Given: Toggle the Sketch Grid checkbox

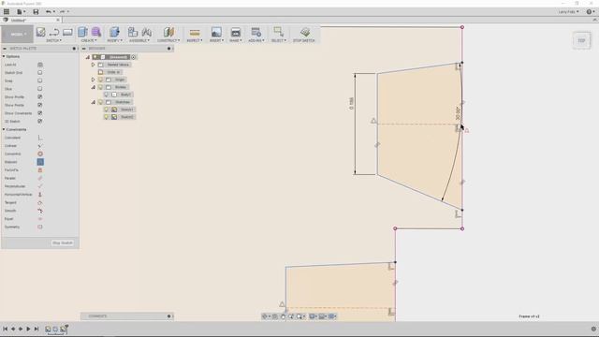Looking at the screenshot, I should click(x=39, y=73).
